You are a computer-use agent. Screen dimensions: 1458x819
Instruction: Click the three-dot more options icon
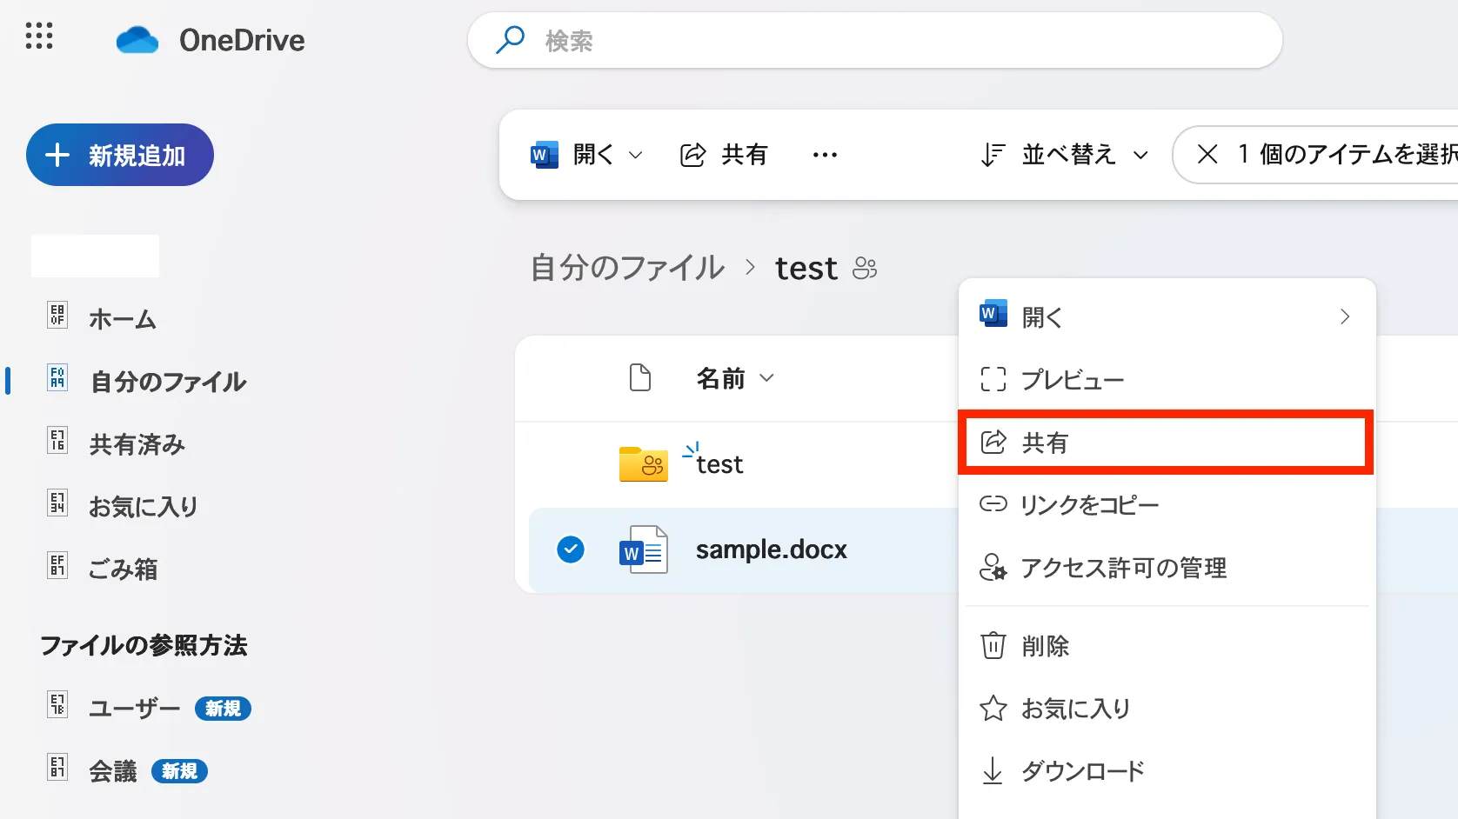pos(824,155)
